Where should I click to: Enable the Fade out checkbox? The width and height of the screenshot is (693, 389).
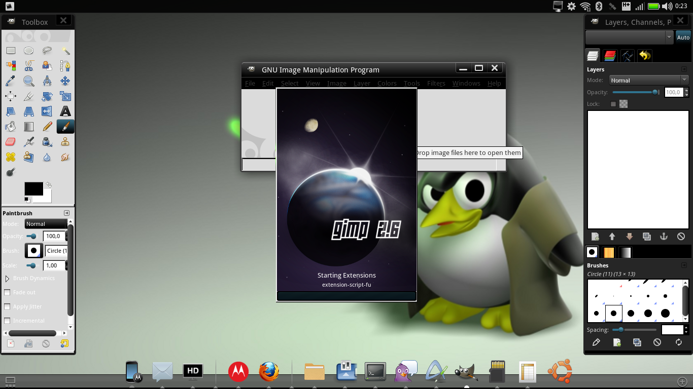(x=7, y=292)
